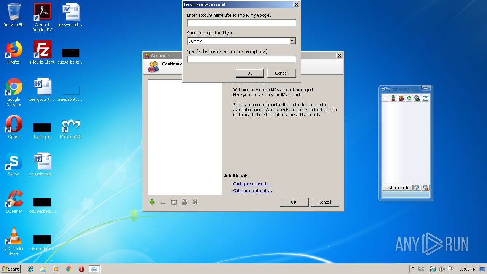
Task: Open Internet Explorer from the taskbar
Action: (x=30, y=269)
